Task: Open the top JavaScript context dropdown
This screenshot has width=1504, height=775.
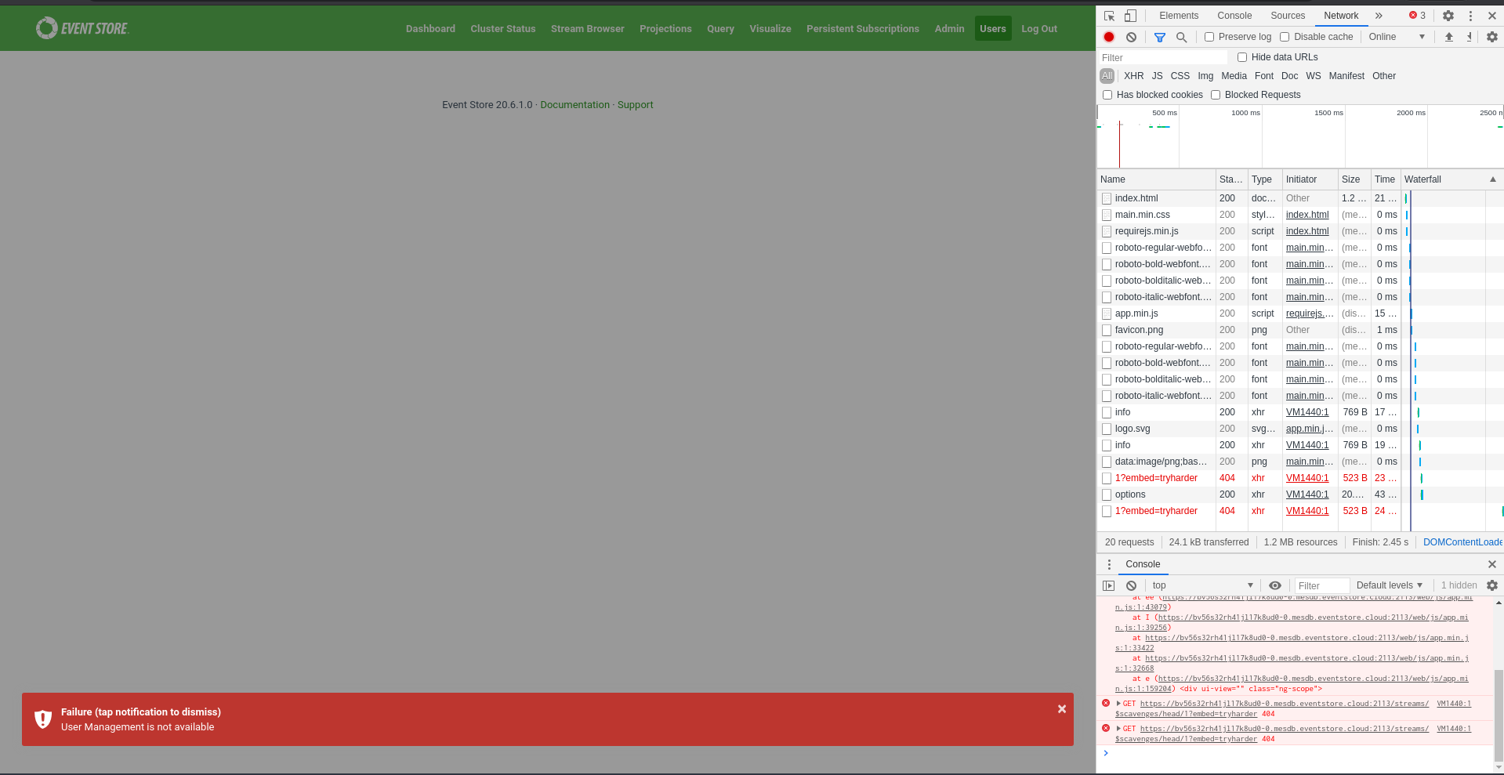Action: [x=1202, y=585]
